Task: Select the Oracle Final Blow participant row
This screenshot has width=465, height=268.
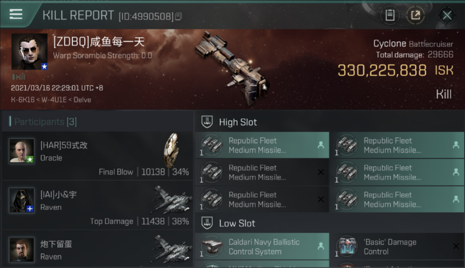Action: 97,156
